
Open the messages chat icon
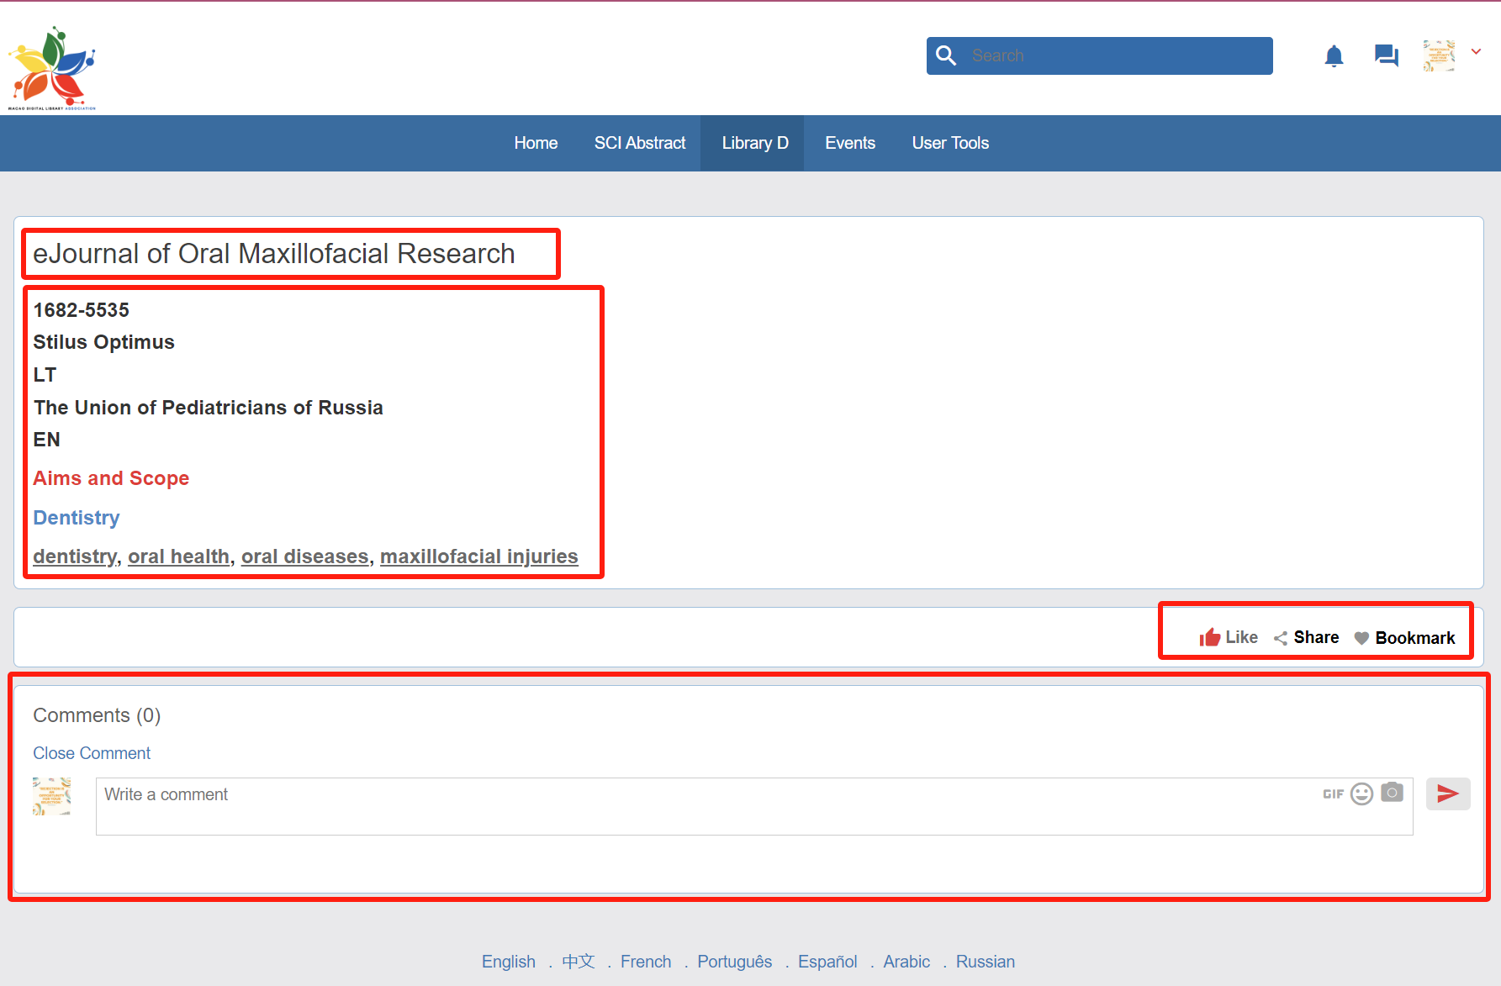1386,56
